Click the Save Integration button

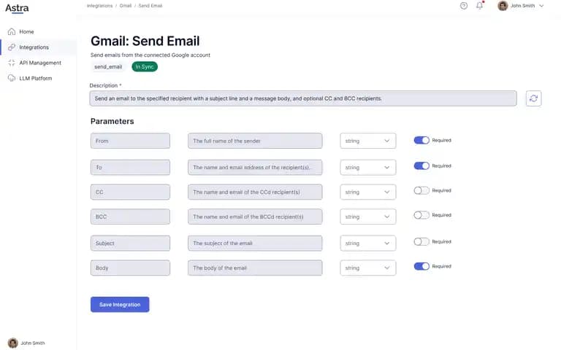pyautogui.click(x=120, y=305)
